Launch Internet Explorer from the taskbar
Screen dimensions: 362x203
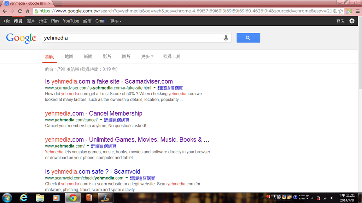[x=24, y=198]
